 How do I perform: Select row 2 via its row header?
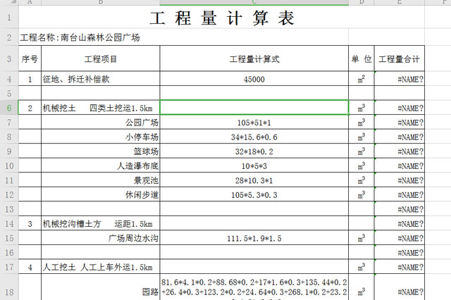pos(9,37)
